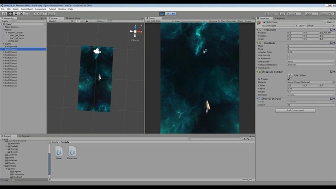Click the camera object in Scene view
Image resolution: width=336 pixels, height=189 pixels.
coord(97,51)
